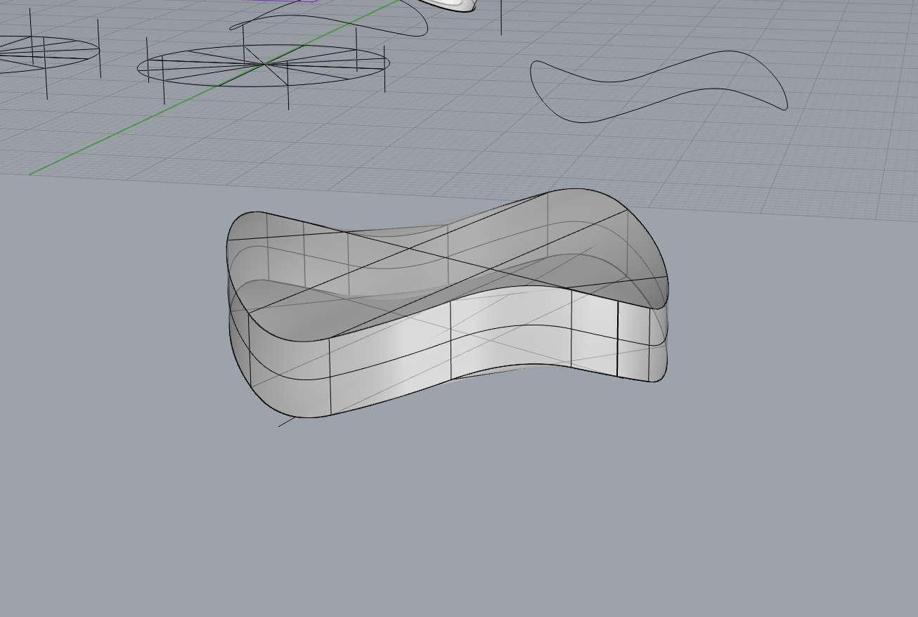Image resolution: width=918 pixels, height=617 pixels.
Task: Click the vertical seam edge on the solid's right
Action: point(619,337)
